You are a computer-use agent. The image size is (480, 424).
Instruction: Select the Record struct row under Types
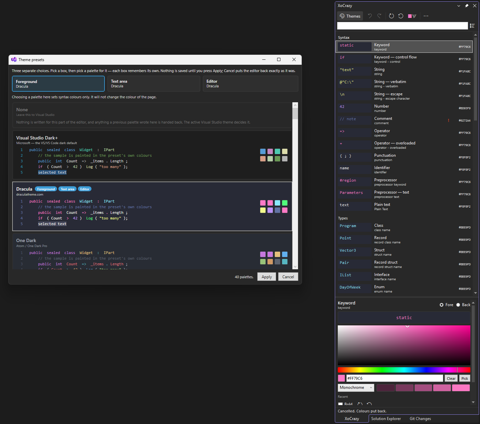[x=404, y=264]
